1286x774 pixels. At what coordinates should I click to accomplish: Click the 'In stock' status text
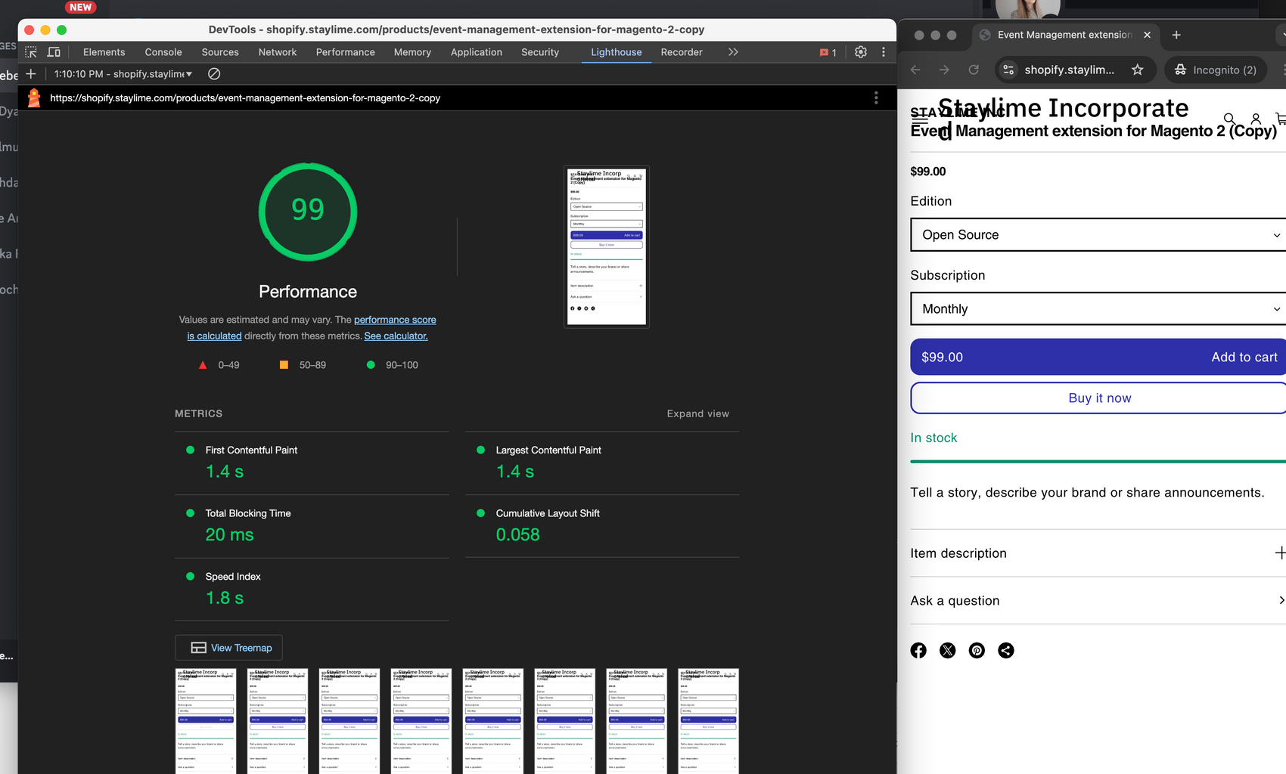(x=933, y=438)
